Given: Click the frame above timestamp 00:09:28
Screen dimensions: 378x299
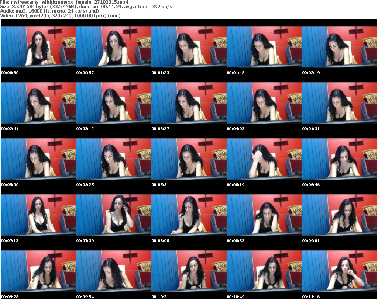Looking at the screenshot, I should pyautogui.click(x=38, y=271).
